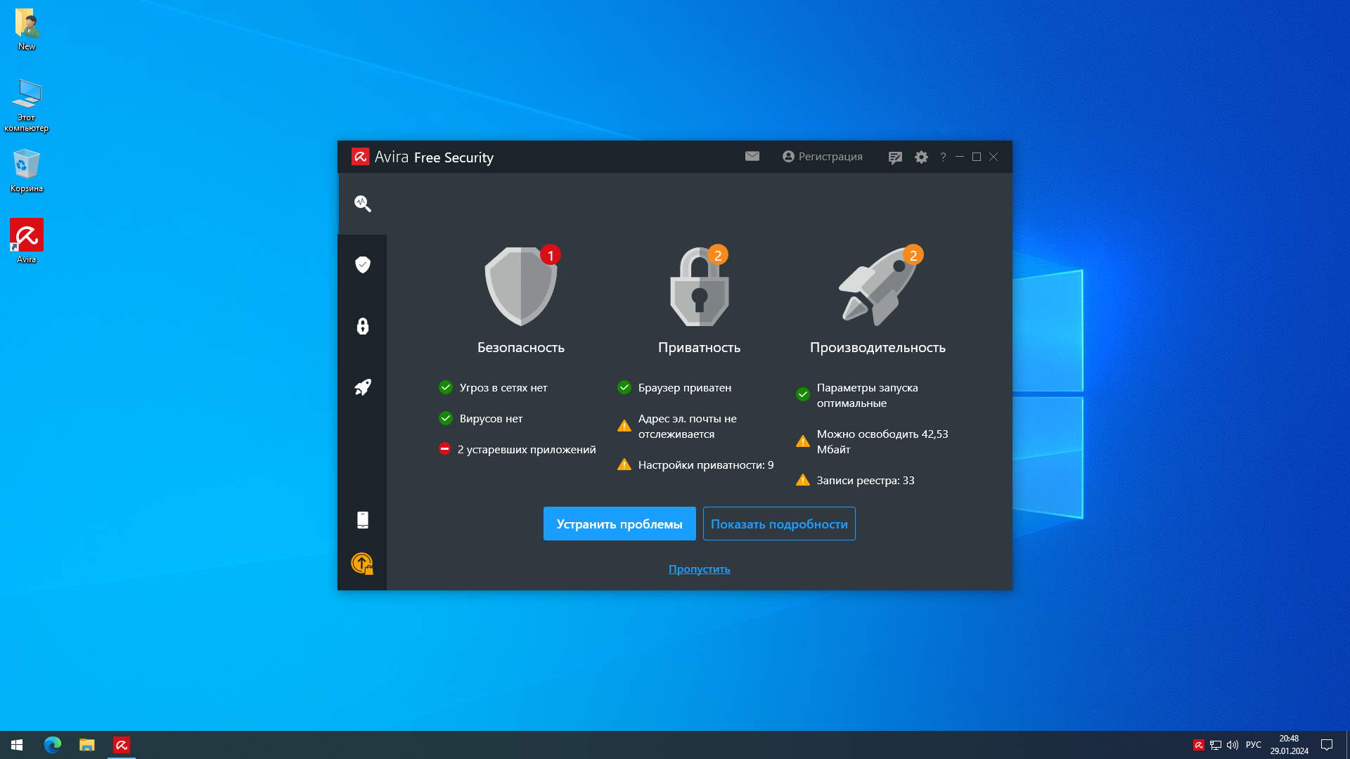The image size is (1350, 759).
Task: Open Microsoft Edge from the taskbar
Action: coord(53,745)
